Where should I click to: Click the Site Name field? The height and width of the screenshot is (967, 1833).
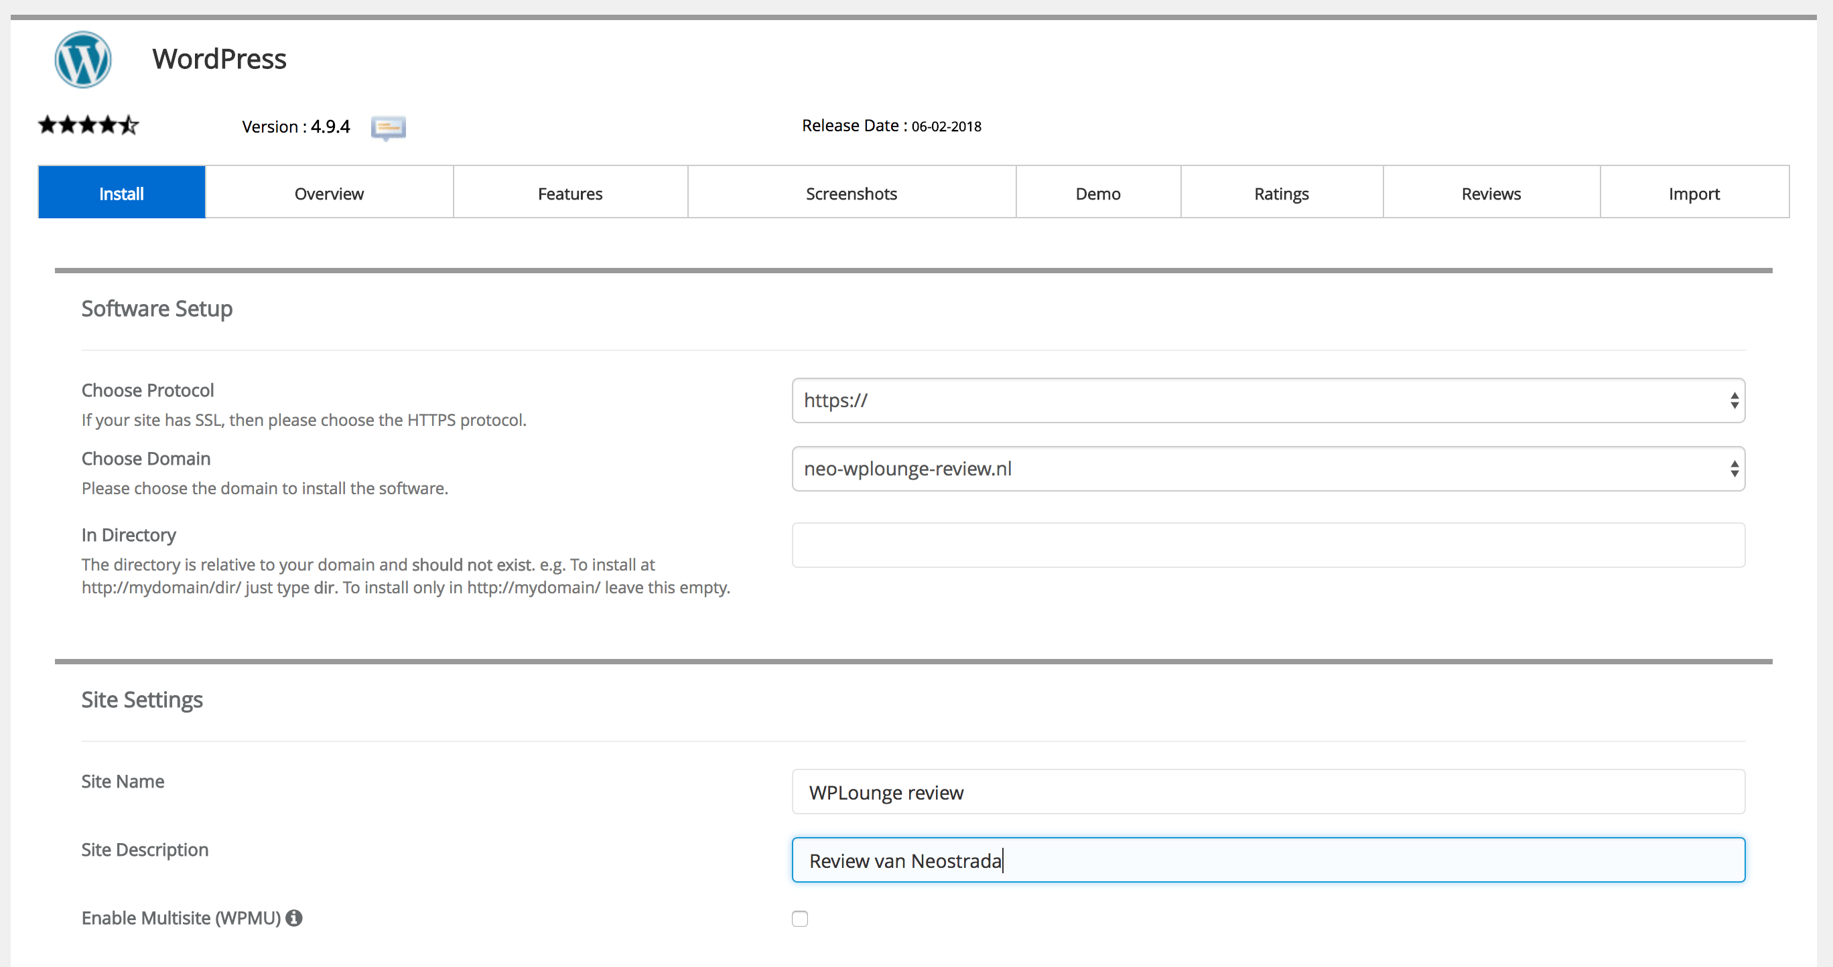click(x=1269, y=792)
